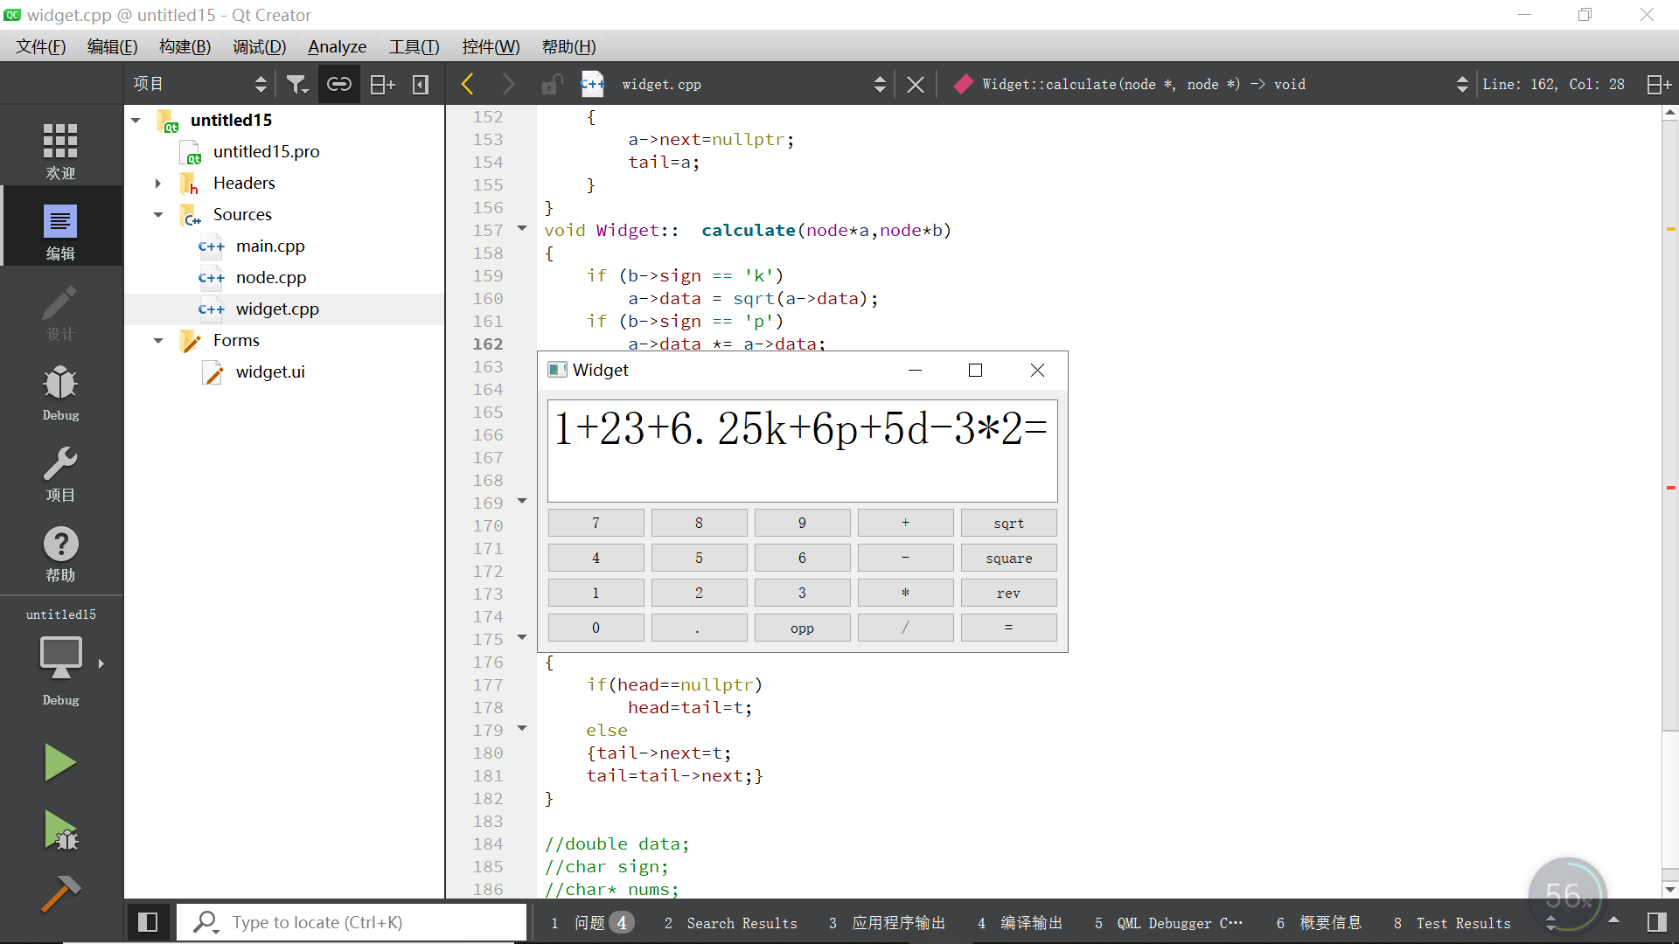
Task: Run the project with the green play icon
Action: 60,761
